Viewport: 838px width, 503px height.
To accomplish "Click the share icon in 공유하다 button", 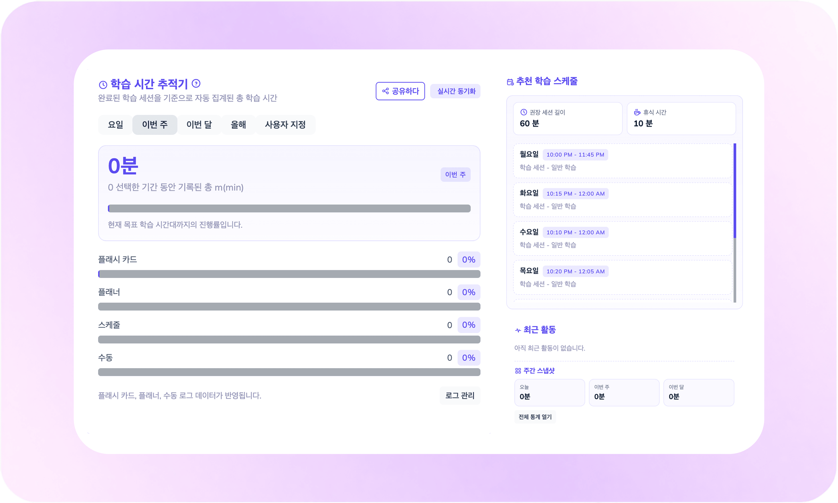I will pos(385,91).
